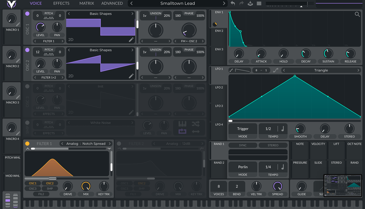Viewport: 365px width, 209px height.
Task: Click the pencil edit icon on OSC 2 wavetable
Action: (x=131, y=76)
